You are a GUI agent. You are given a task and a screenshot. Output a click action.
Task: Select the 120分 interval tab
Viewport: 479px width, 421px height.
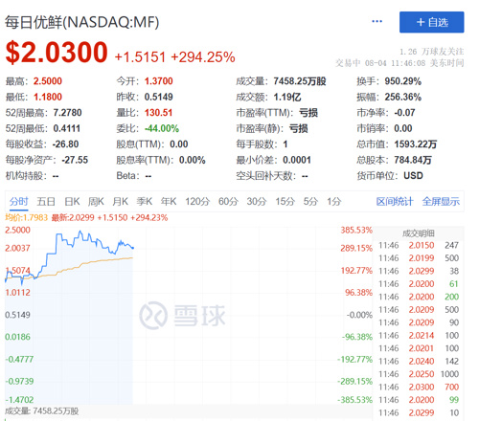(x=197, y=202)
